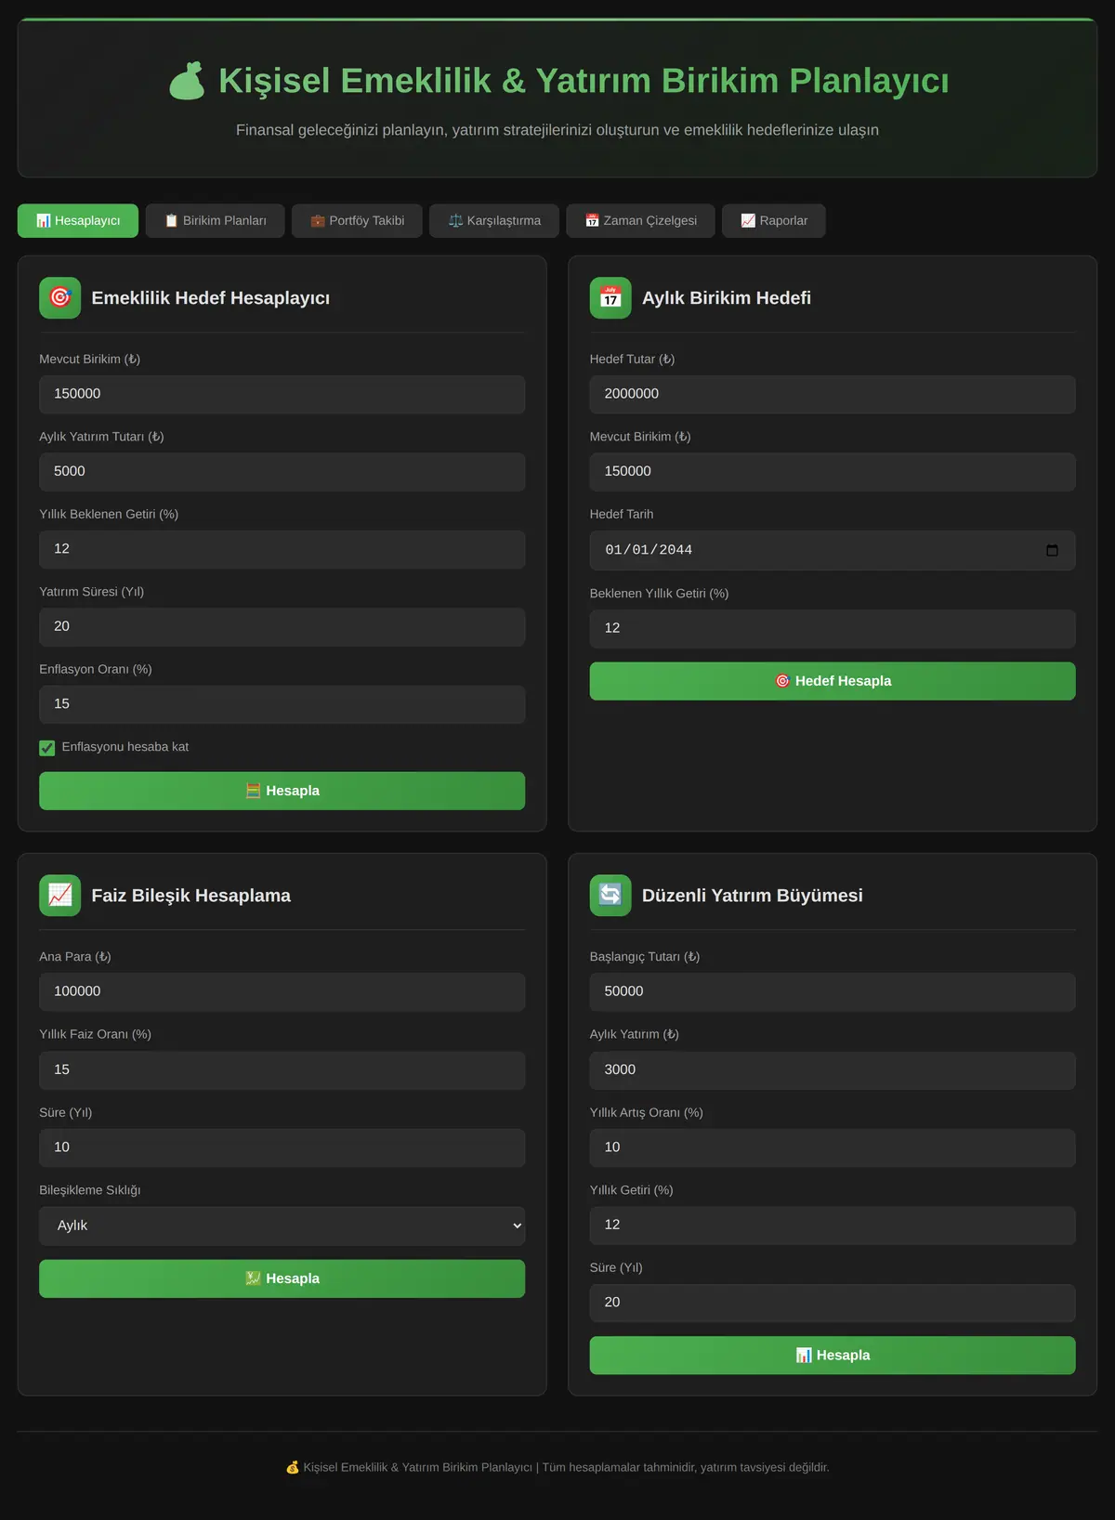This screenshot has width=1115, height=1520.
Task: Focus the Yıllık Artış Oranı field
Action: coord(833,1147)
